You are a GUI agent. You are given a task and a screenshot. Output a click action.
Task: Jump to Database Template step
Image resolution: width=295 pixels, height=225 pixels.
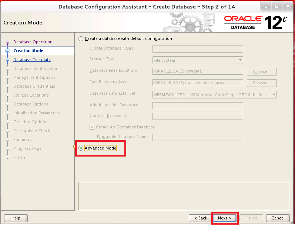point(32,60)
